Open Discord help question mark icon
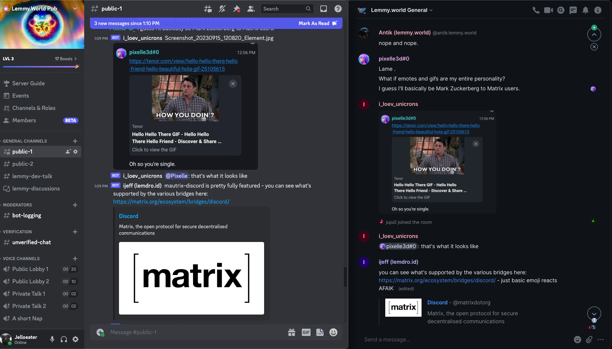The image size is (612, 349). [338, 9]
